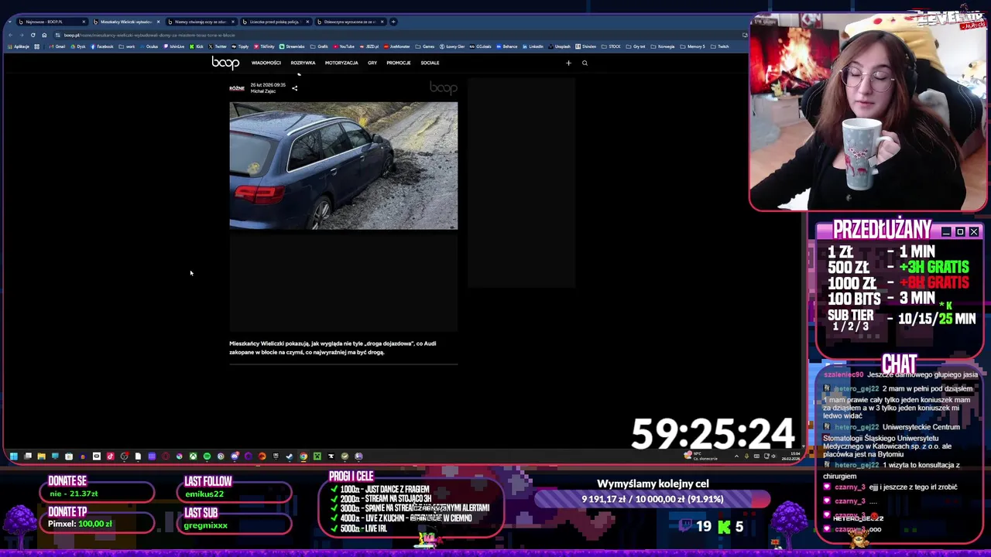Open the JBZD.pl bookmark
This screenshot has height=557, width=991.
click(369, 46)
